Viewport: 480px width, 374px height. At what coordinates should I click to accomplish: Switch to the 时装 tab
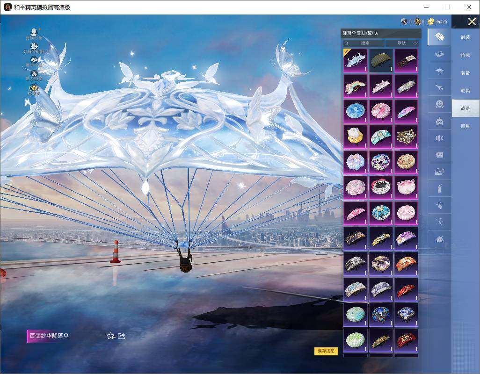click(x=465, y=37)
